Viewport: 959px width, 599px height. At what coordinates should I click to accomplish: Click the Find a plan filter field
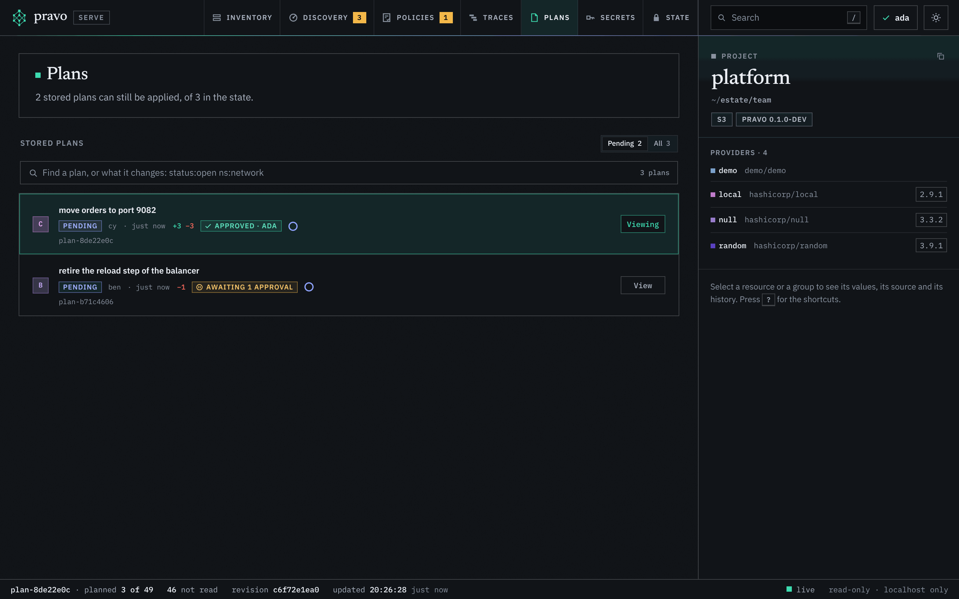tap(349, 173)
